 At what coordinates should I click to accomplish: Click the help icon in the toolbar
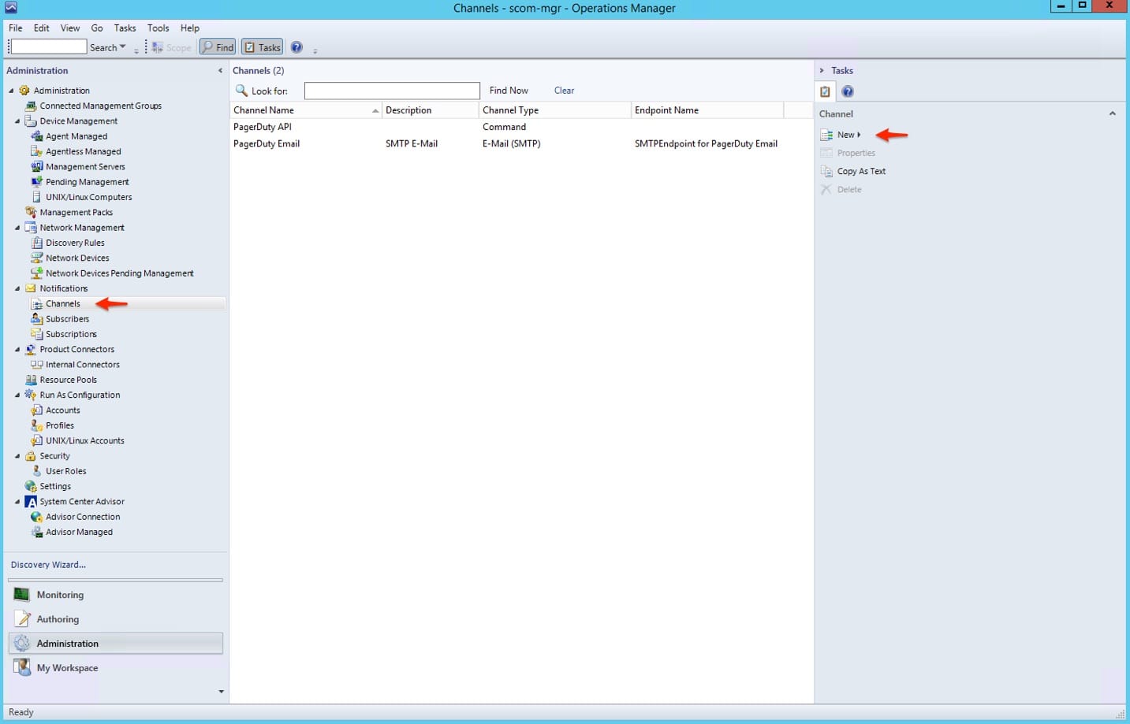(x=296, y=47)
